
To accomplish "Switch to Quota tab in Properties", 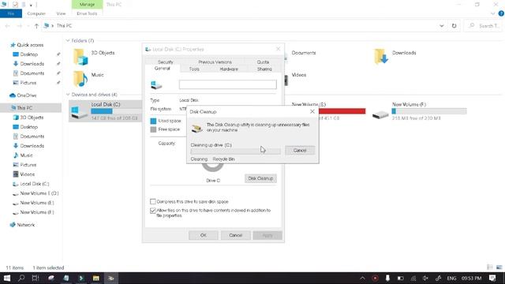I will (263, 62).
